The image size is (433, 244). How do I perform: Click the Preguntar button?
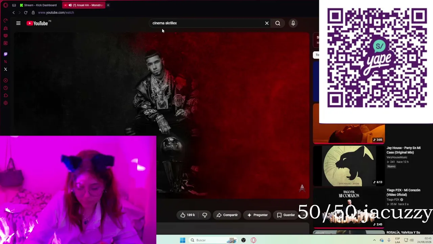pyautogui.click(x=257, y=215)
